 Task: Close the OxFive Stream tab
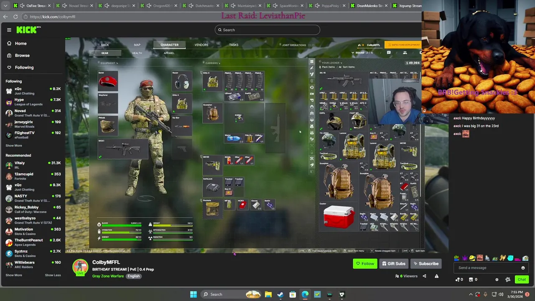pos(49,6)
